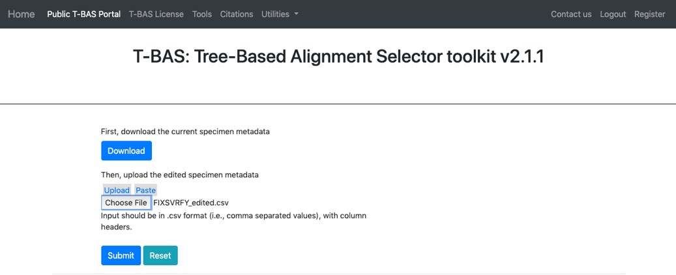Image resolution: width=676 pixels, height=275 pixels.
Task: Open the Contact us link
Action: click(x=571, y=14)
